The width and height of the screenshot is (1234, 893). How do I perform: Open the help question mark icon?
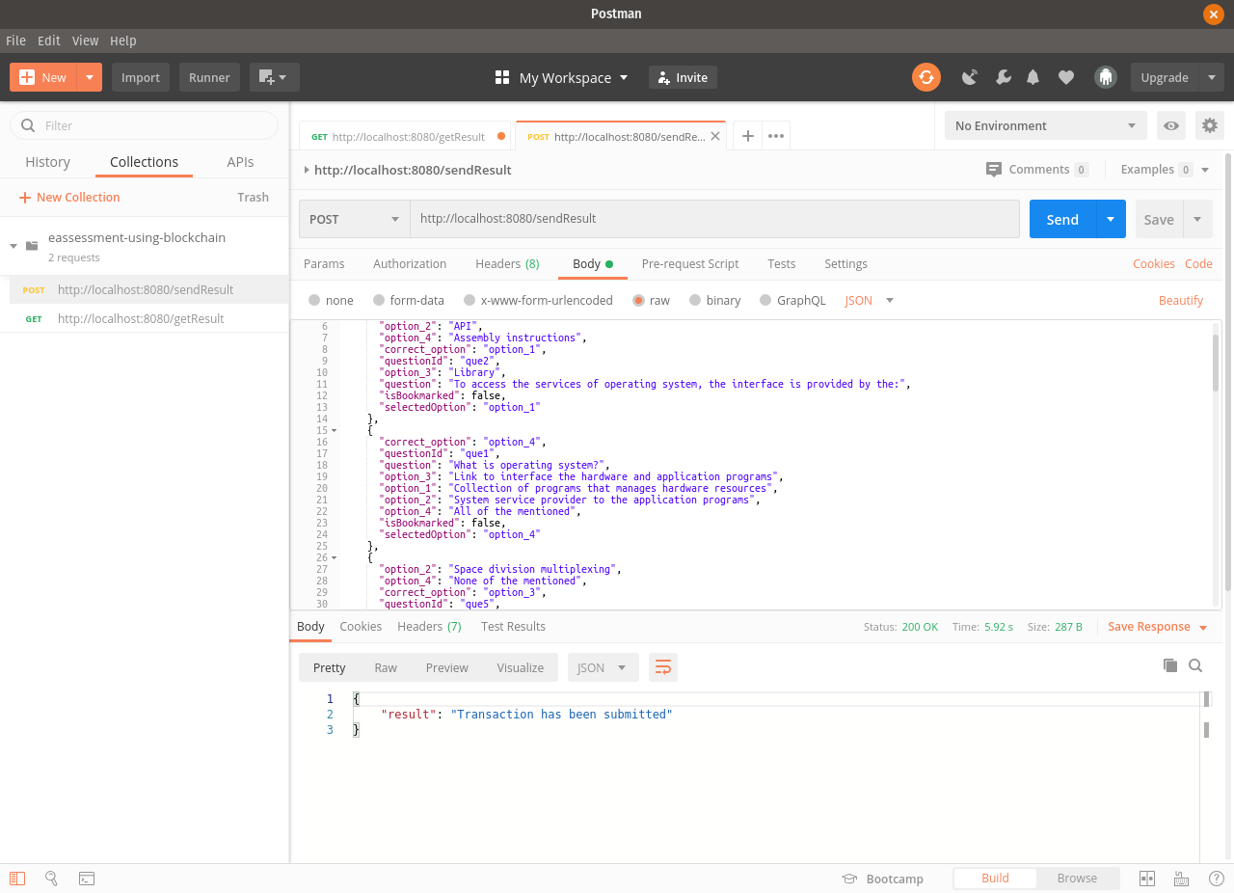click(1216, 879)
